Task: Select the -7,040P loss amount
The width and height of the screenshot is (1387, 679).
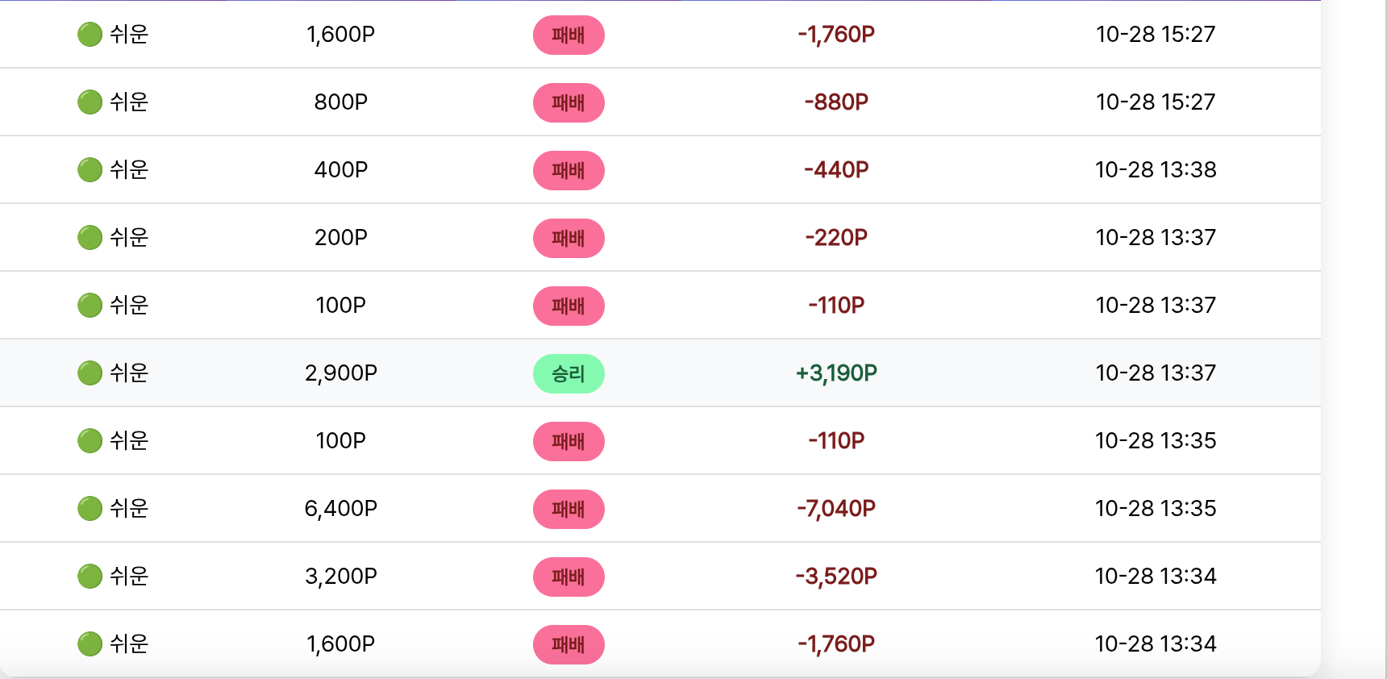Action: 836,508
